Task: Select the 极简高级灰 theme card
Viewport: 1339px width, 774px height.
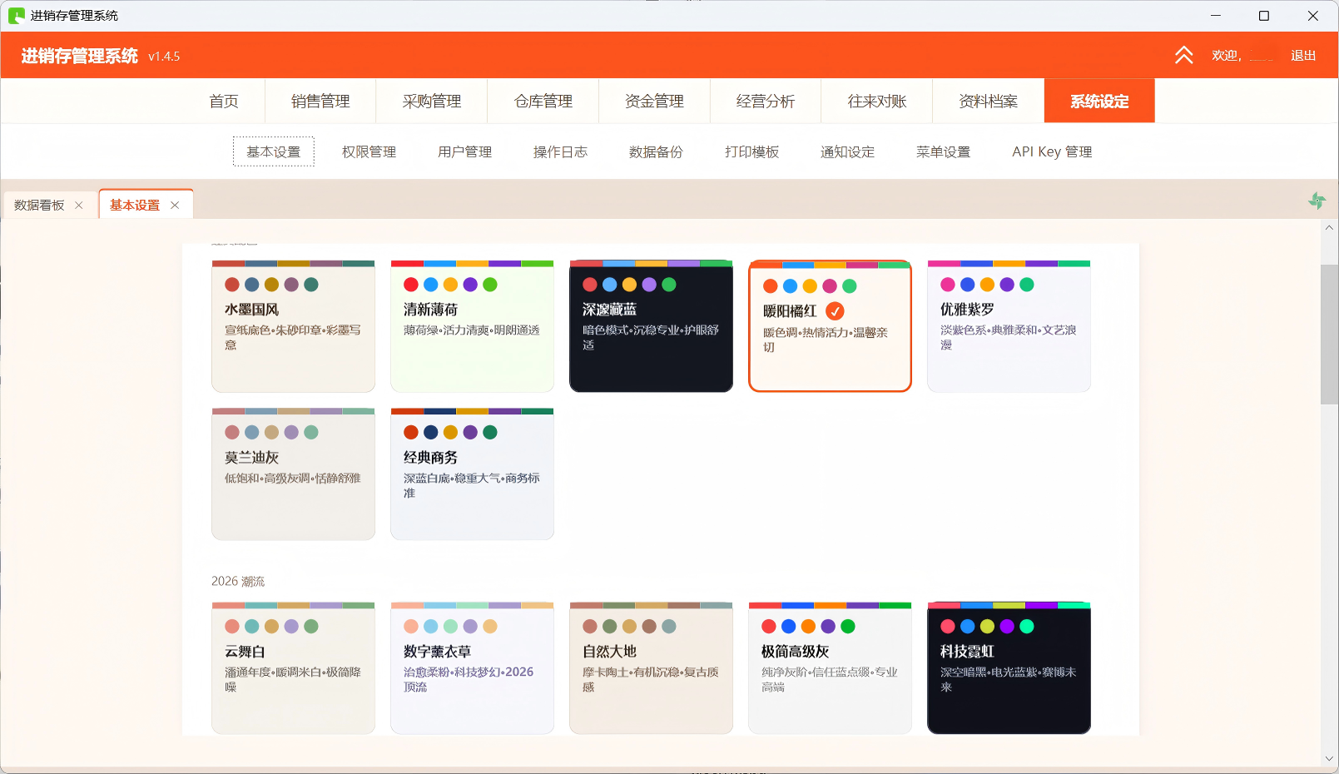Action: [830, 667]
